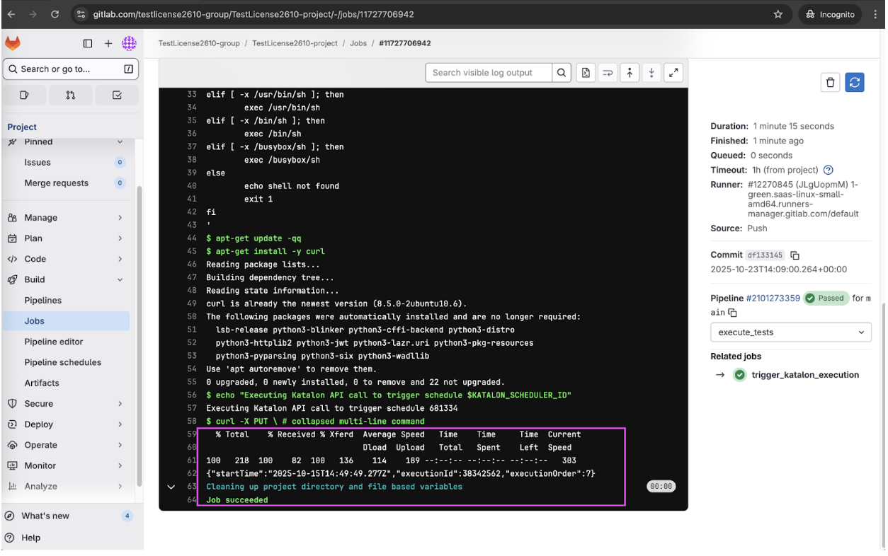Expand the job log to full screen
Viewport: 888px width, 556px height.
673,72
